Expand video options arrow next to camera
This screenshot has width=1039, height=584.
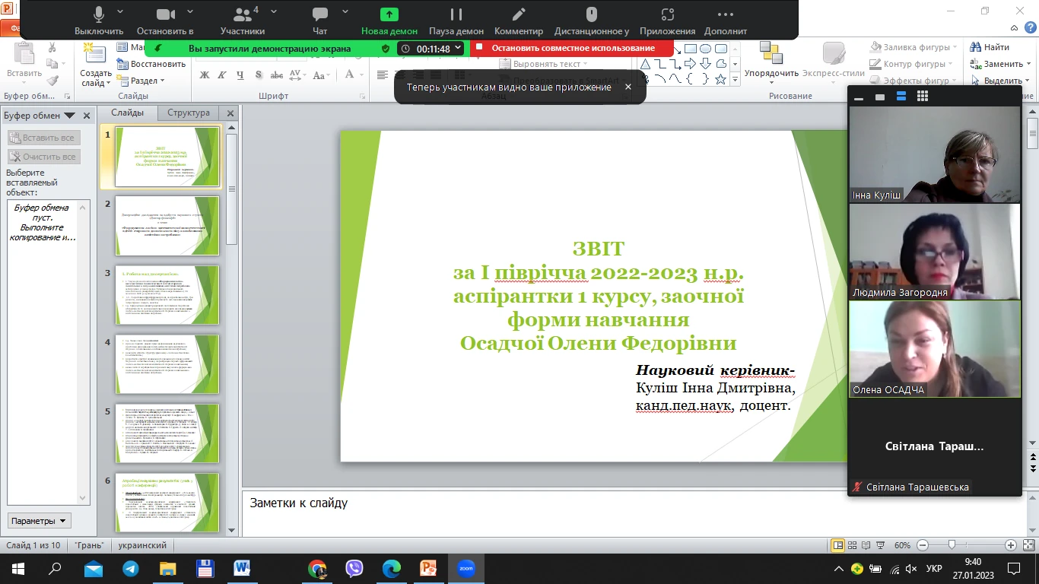190,13
